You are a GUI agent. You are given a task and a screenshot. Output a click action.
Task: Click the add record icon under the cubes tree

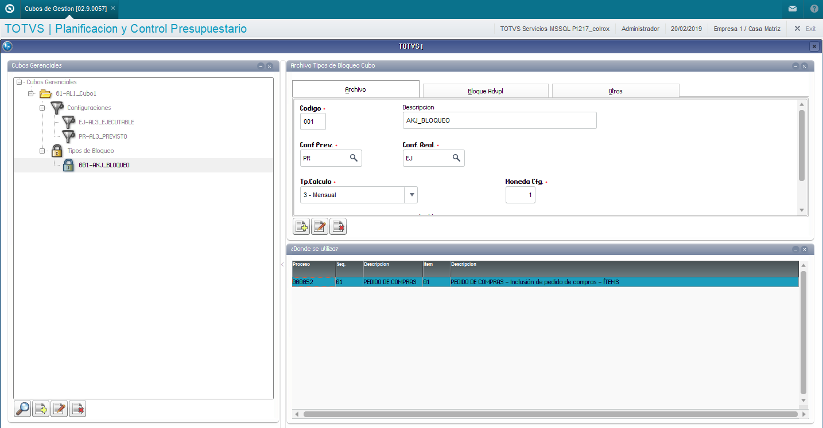41,409
